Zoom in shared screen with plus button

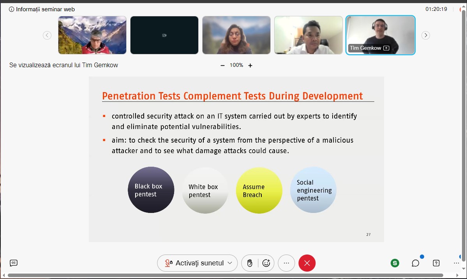pos(250,66)
